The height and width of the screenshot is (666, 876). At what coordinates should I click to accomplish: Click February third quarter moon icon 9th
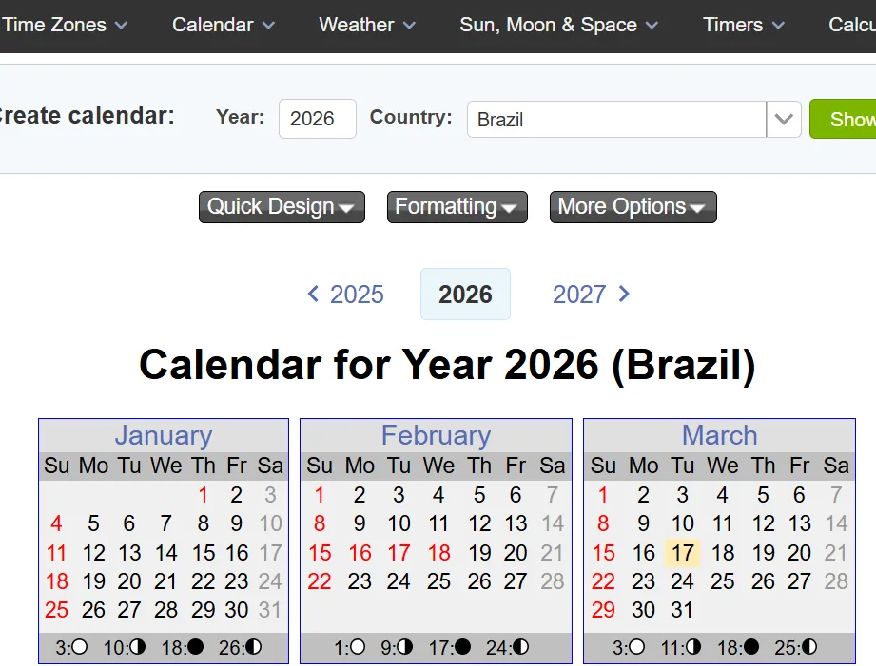pos(404,647)
